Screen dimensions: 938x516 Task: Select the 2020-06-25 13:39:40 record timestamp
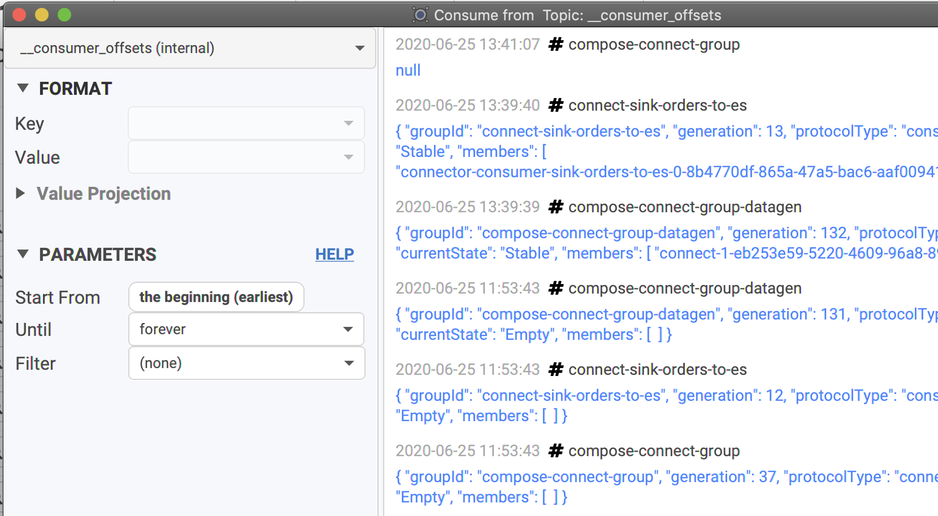468,106
